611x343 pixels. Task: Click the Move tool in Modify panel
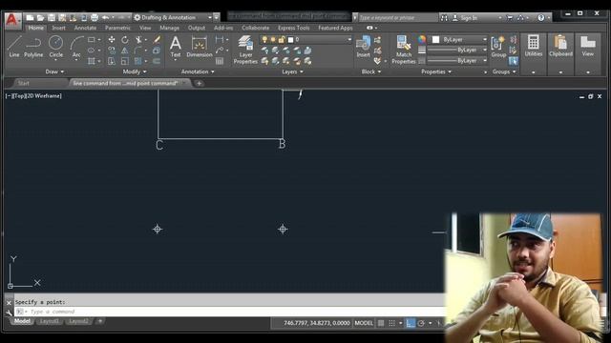[x=112, y=40]
